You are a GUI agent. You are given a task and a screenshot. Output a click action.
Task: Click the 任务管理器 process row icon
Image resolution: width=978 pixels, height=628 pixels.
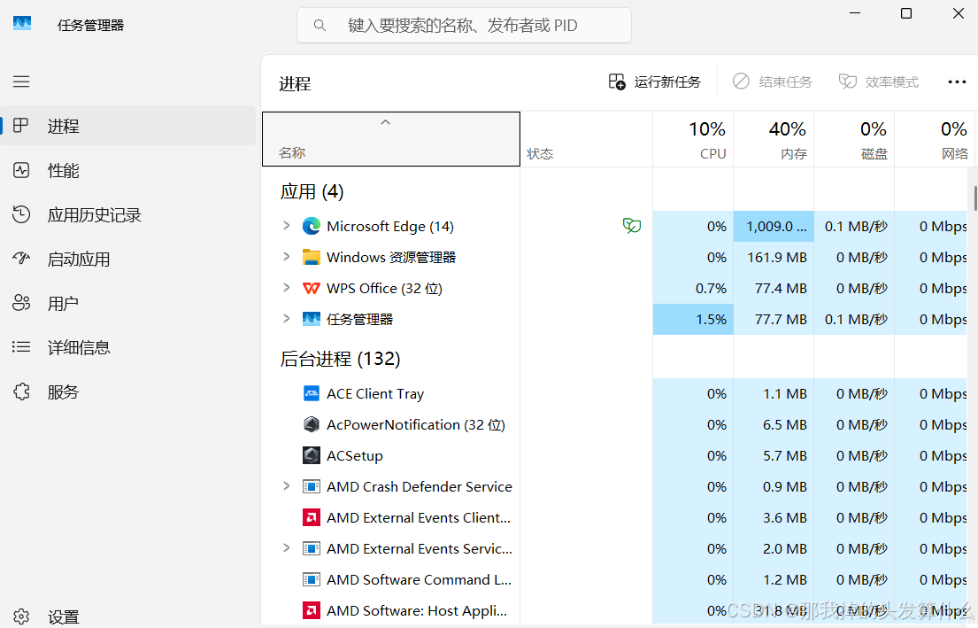[312, 319]
